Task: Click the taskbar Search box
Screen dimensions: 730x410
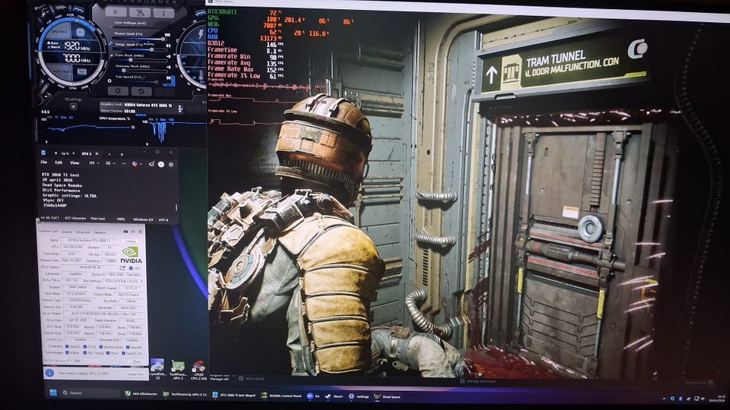Action: click(90, 393)
